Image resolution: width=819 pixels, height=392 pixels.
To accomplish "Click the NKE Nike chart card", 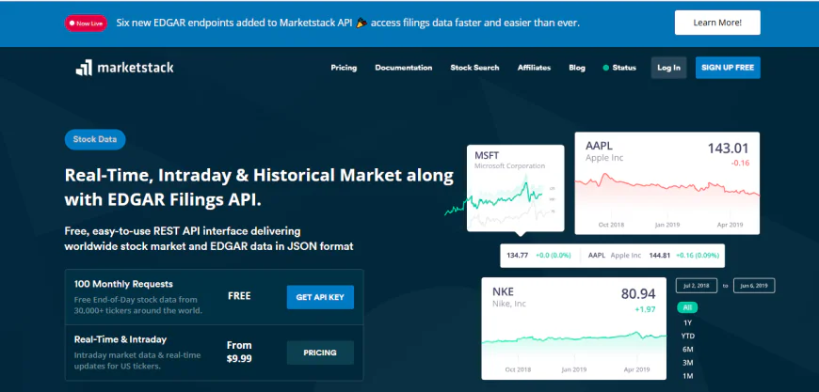I will click(x=573, y=328).
